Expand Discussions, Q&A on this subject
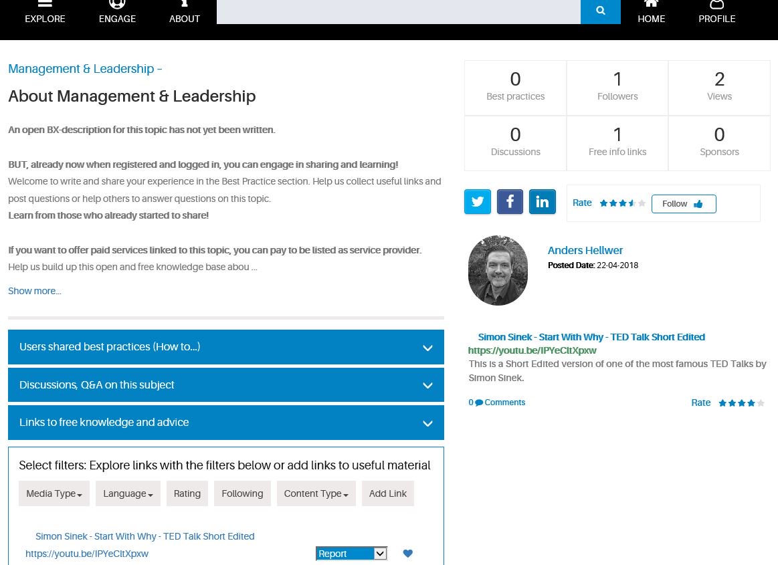 225,385
